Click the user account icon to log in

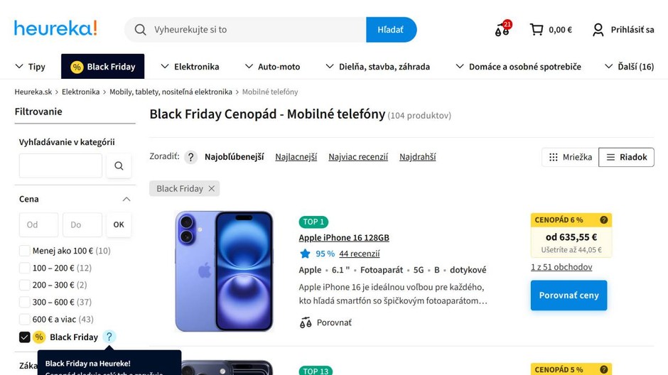coord(598,30)
